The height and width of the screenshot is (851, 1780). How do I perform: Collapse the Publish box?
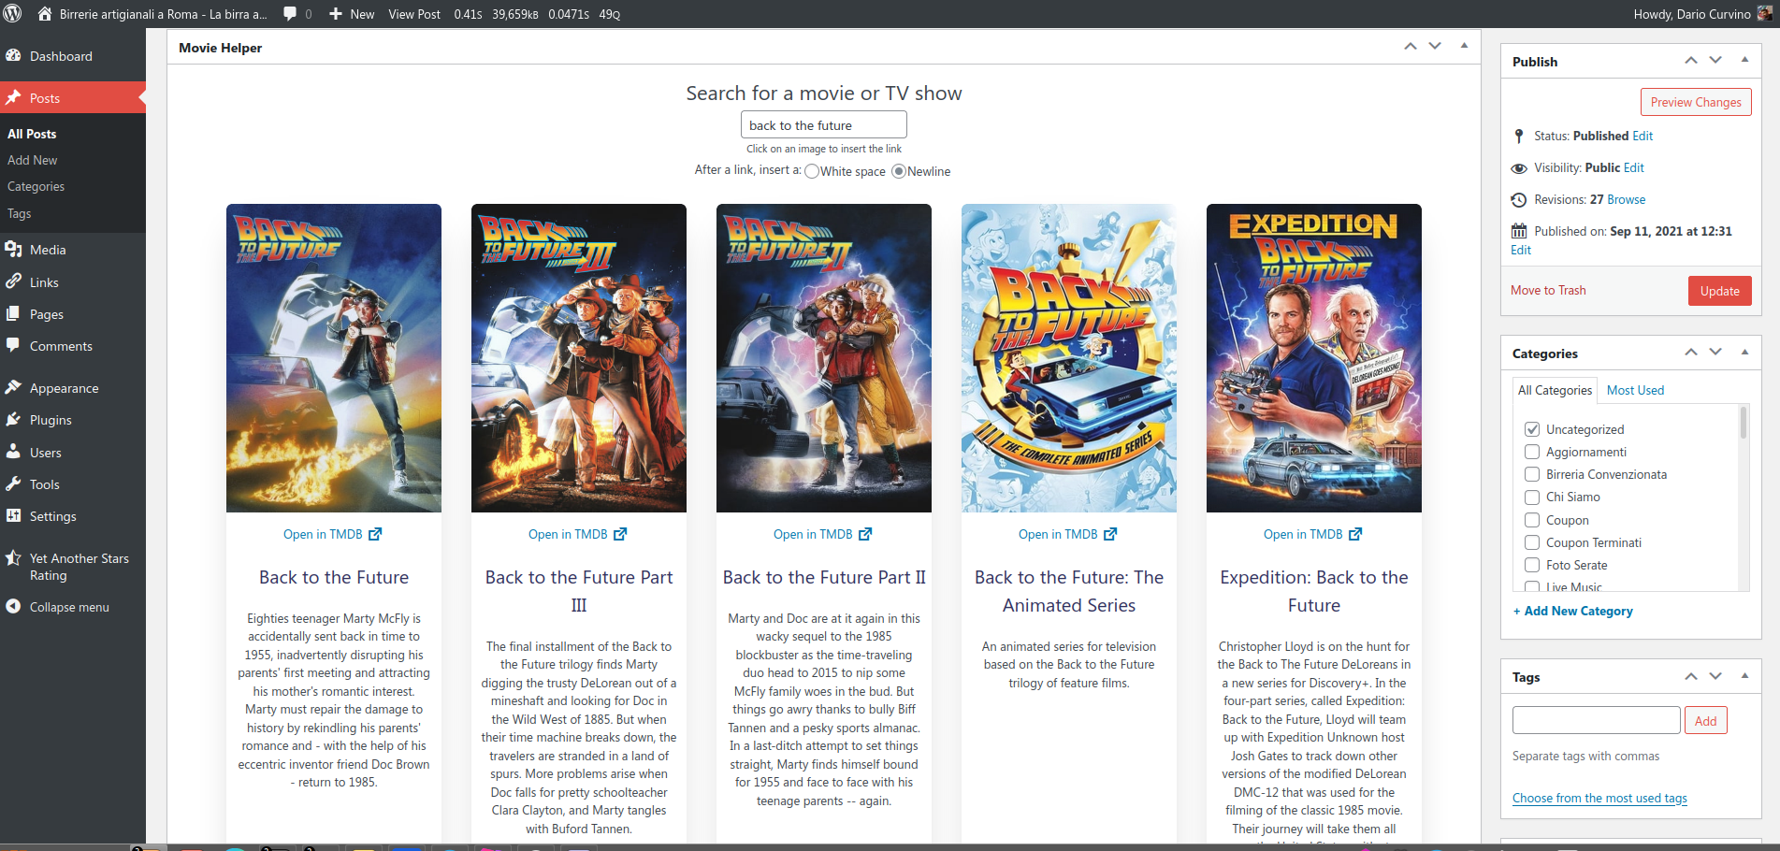[1744, 60]
